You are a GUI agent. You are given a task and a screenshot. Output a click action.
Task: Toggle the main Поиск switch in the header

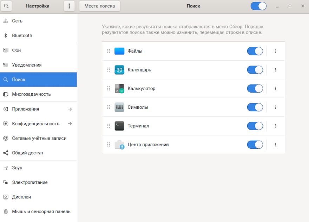coord(258,6)
